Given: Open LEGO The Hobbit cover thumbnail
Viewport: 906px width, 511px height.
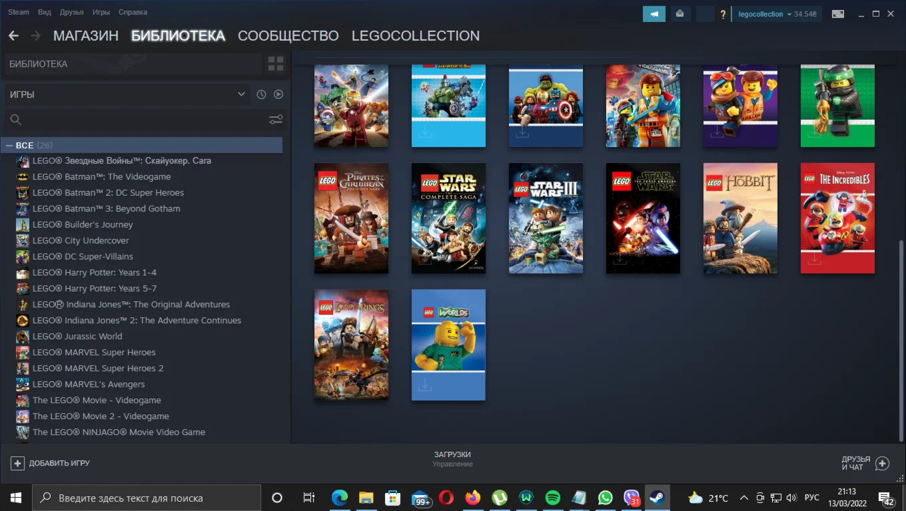Looking at the screenshot, I should (x=740, y=218).
